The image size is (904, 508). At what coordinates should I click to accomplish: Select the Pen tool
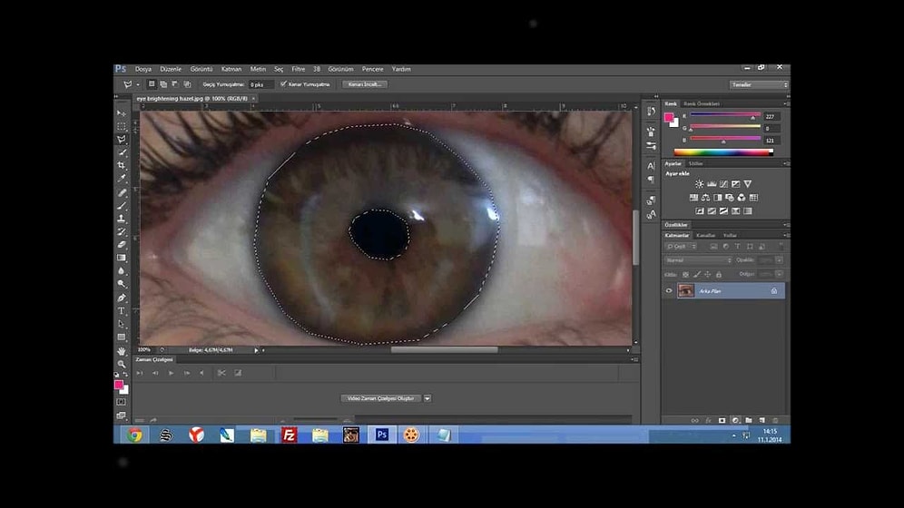coord(121,298)
